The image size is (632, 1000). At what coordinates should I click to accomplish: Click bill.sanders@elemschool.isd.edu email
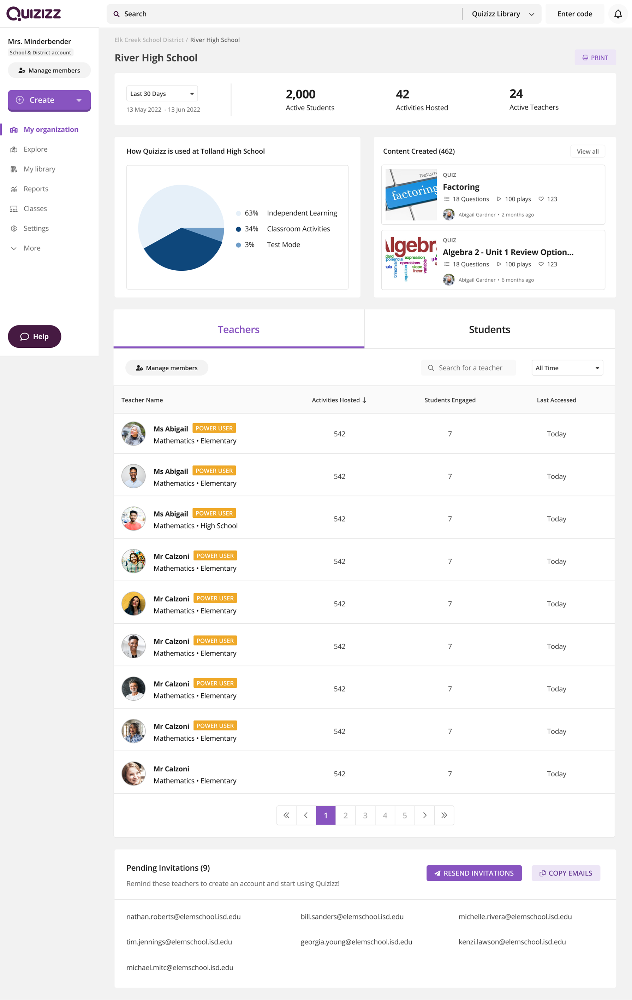point(352,917)
